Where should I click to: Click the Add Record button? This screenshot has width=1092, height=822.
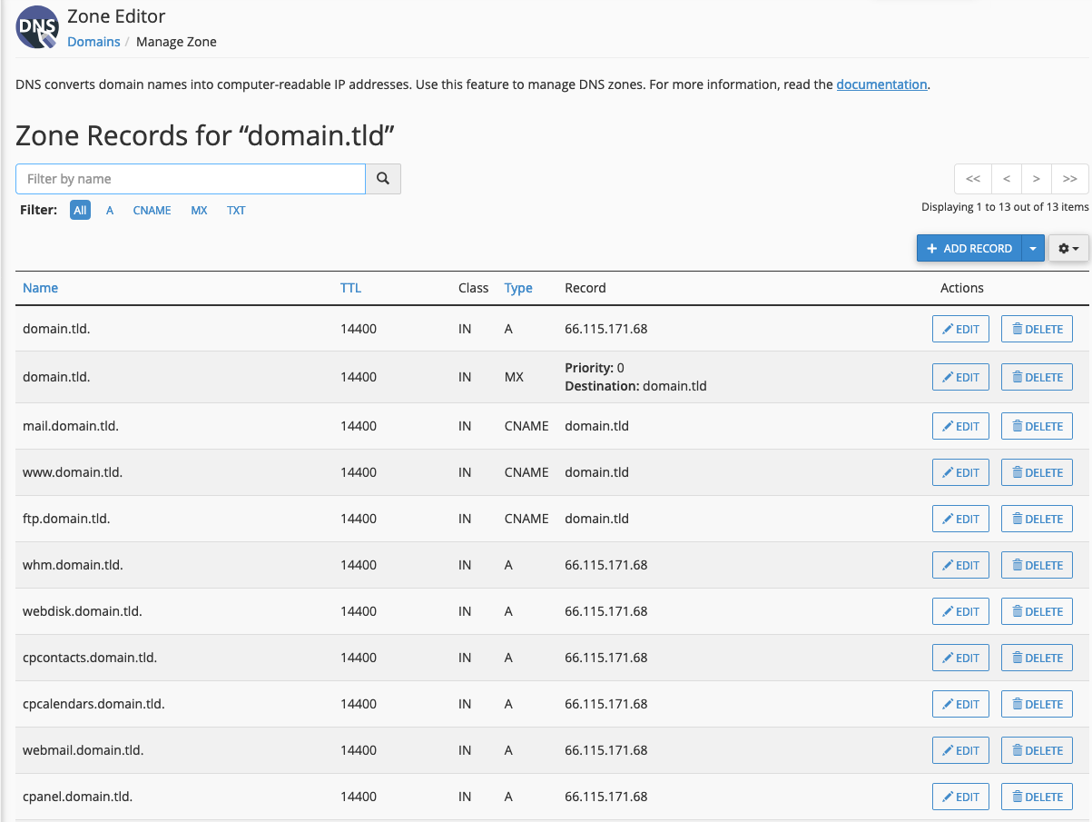(x=969, y=248)
